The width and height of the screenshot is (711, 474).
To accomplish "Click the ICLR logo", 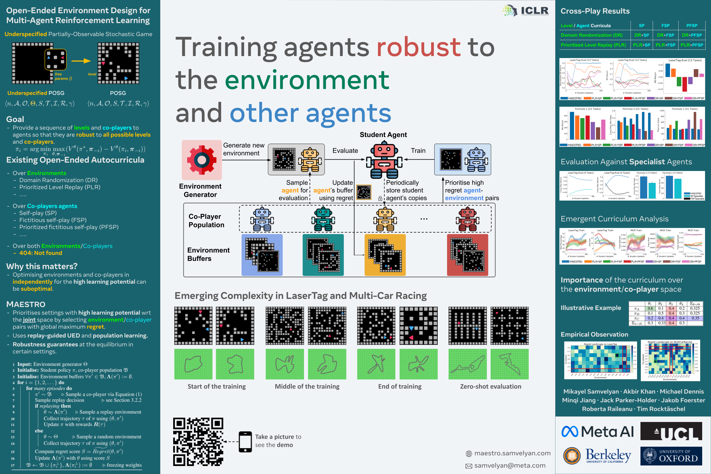I will tap(525, 11).
